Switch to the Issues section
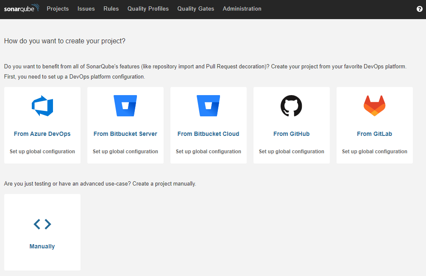This screenshot has height=276, width=426. tap(86, 9)
